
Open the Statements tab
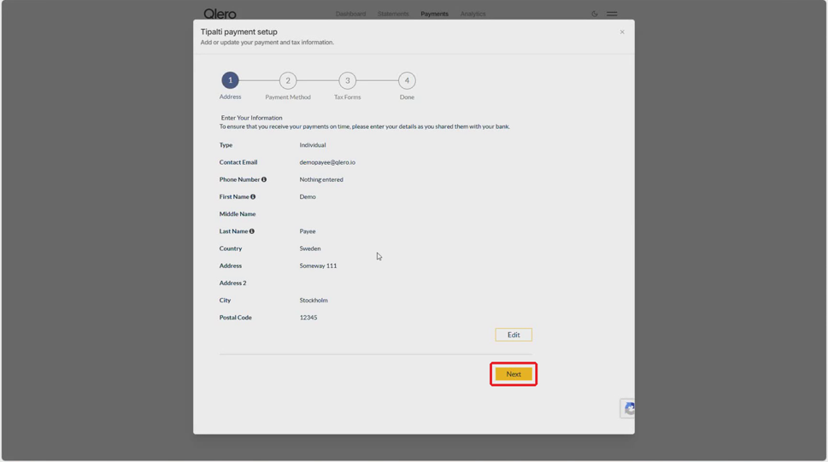(x=393, y=14)
